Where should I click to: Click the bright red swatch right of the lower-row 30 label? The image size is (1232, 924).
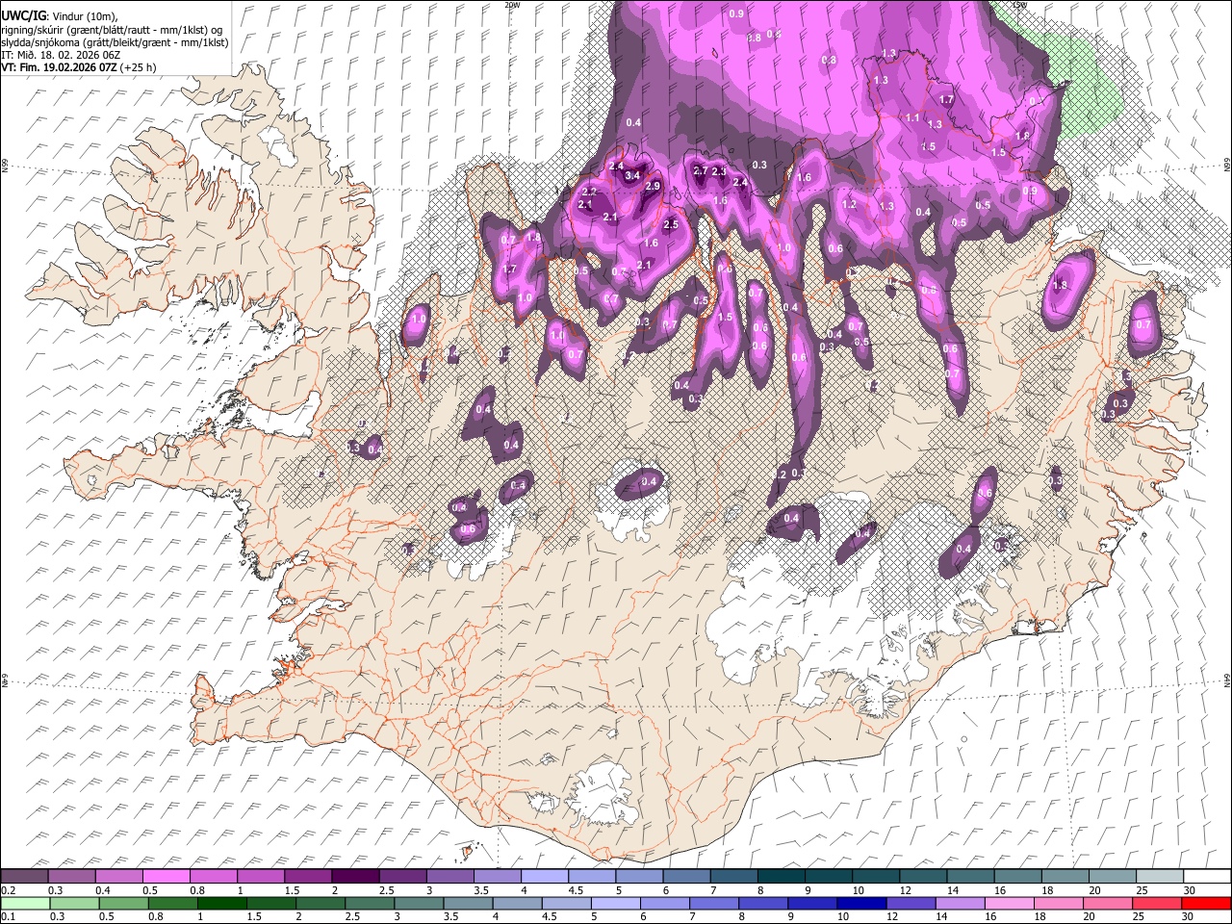pyautogui.click(x=1207, y=903)
